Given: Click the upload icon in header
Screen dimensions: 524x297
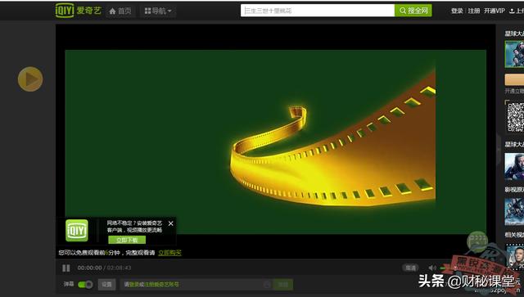Looking at the screenshot, I should click(x=512, y=11).
